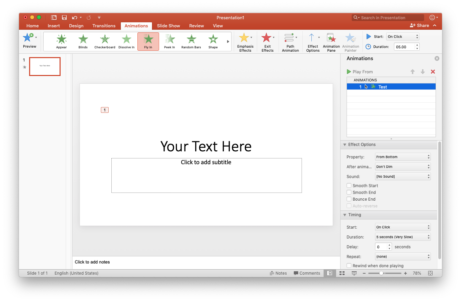Collapse the Timing section
Screen dimensions: 461x302
click(345, 215)
